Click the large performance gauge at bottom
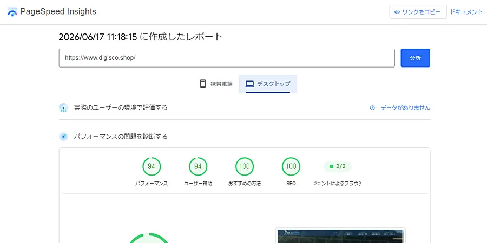The width and height of the screenshot is (487, 243). point(149,238)
